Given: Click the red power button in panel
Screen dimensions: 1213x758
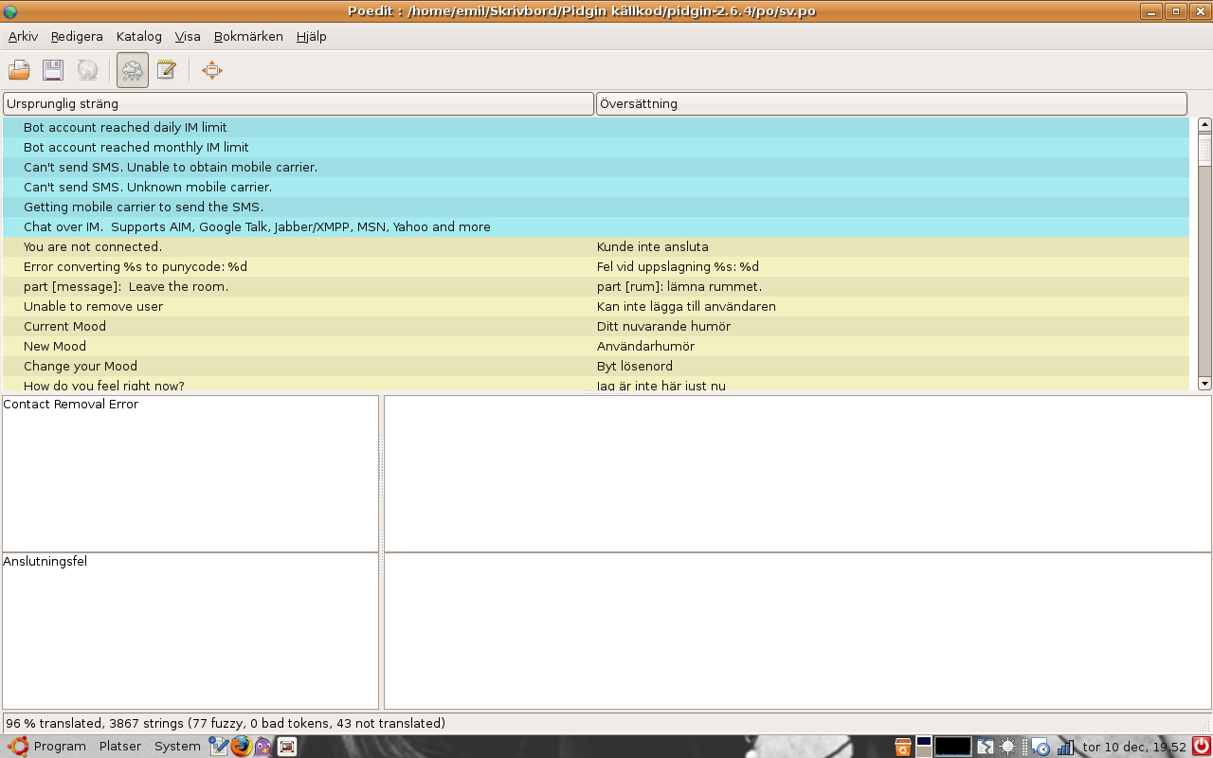Looking at the screenshot, I should 1202,747.
